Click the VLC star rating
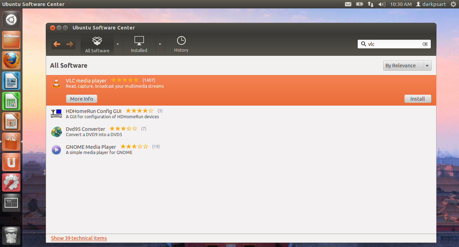The height and width of the screenshot is (247, 459). pyautogui.click(x=125, y=80)
